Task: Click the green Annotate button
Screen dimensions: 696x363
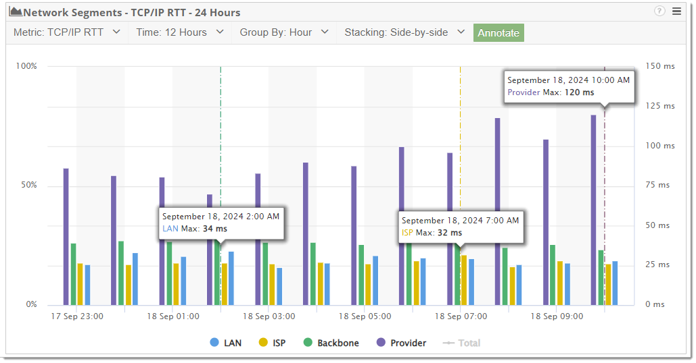Action: [x=498, y=33]
